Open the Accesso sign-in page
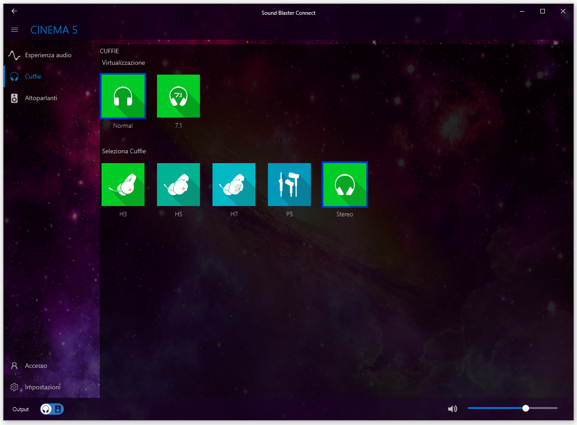The height and width of the screenshot is (425, 577). click(51, 366)
